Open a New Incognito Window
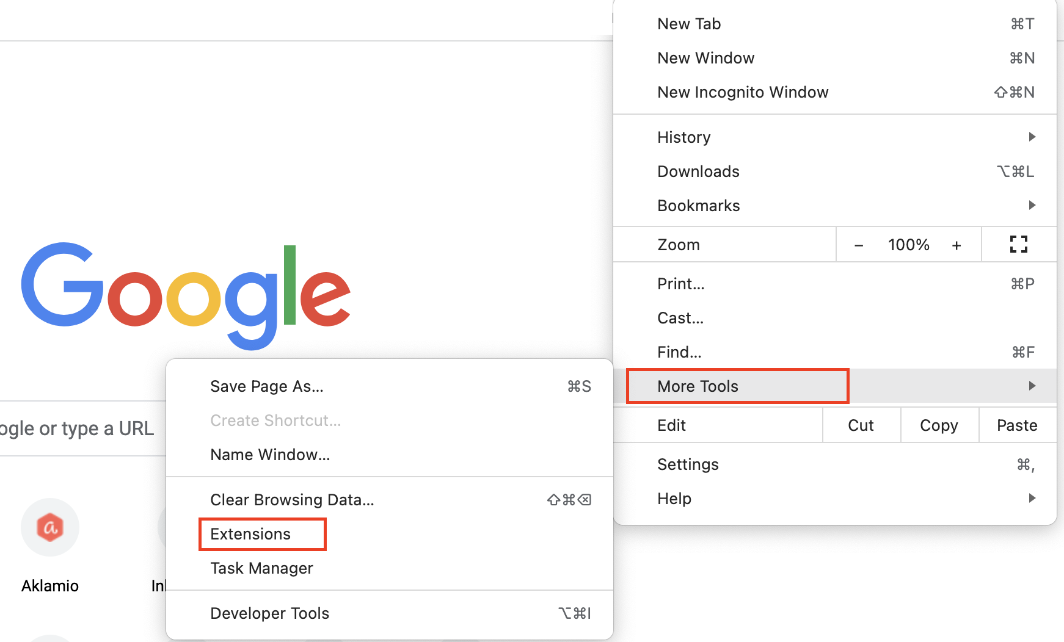Screen dimensions: 1064x642 click(835, 92)
